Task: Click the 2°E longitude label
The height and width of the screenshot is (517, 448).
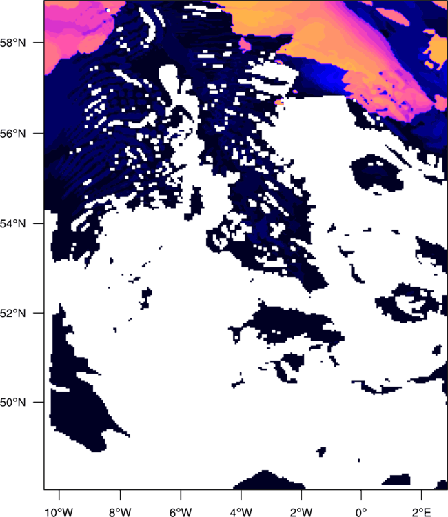Action: click(x=421, y=512)
